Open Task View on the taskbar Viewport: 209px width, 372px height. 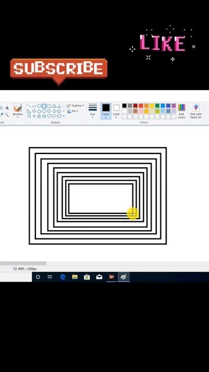[x=50, y=277]
